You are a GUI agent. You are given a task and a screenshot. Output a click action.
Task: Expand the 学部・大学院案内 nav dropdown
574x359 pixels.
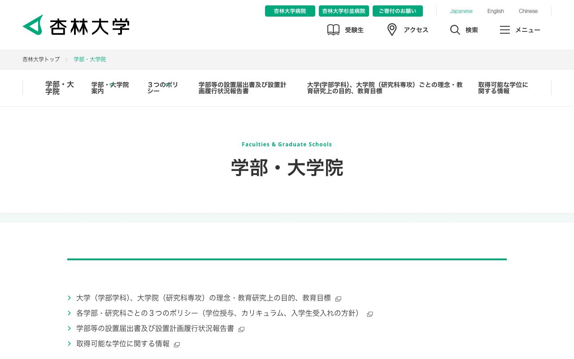(110, 88)
